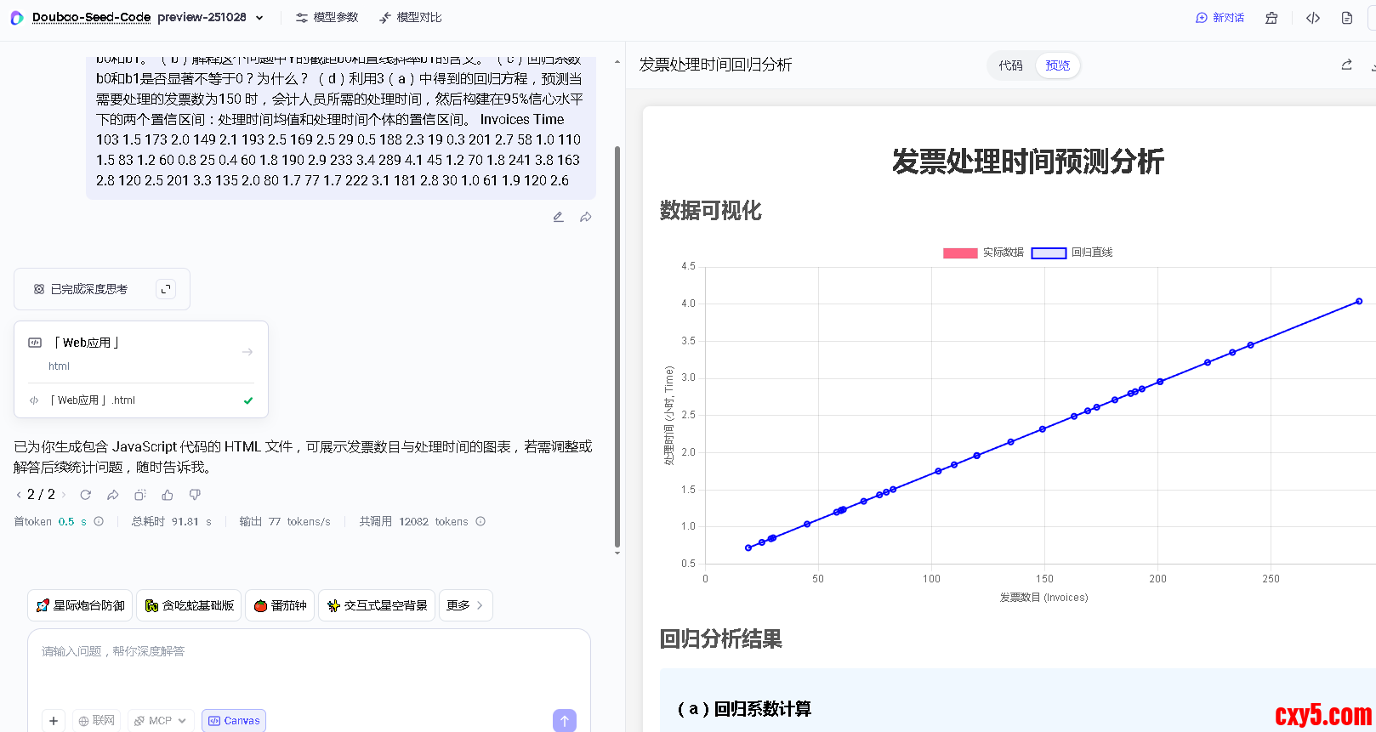Click the 回归直线 legend color swatch
The image size is (1376, 732).
(x=1049, y=253)
